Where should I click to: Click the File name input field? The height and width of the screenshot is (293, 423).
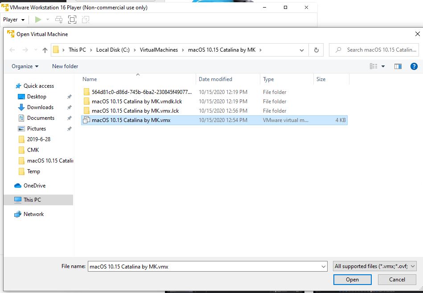coord(204,266)
